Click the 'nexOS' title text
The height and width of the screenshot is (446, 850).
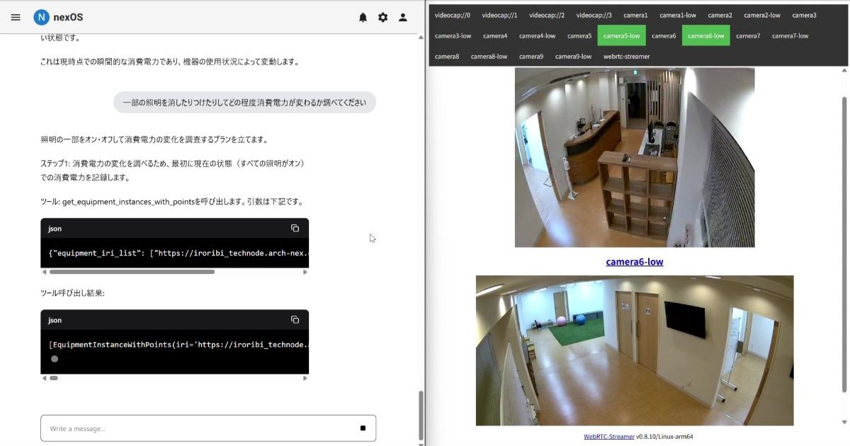click(x=68, y=17)
